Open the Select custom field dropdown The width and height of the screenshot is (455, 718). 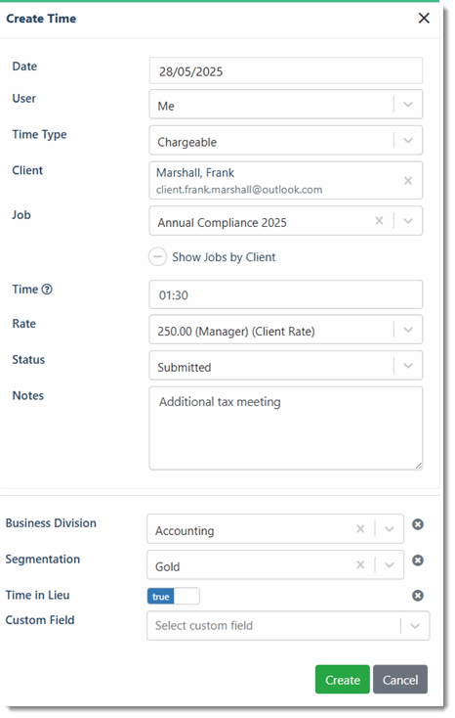tap(288, 625)
